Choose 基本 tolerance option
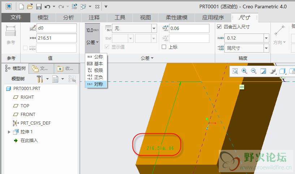The width and height of the screenshot is (295, 174). click(96, 64)
